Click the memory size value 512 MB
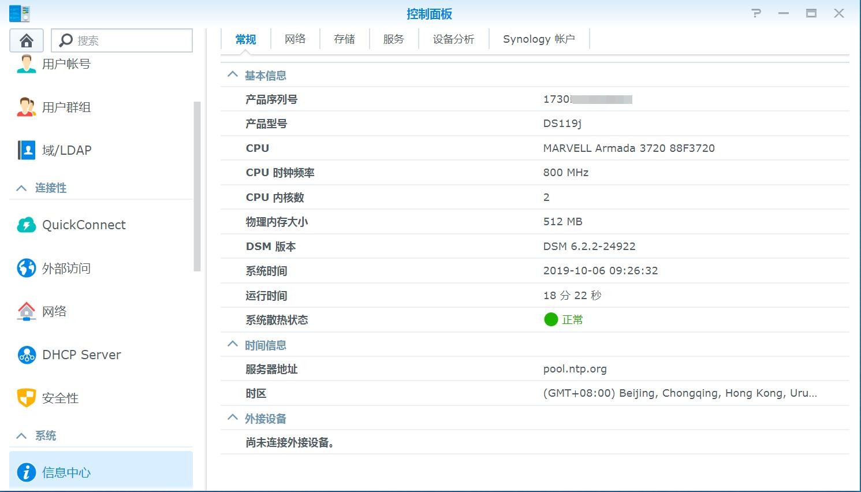This screenshot has width=861, height=492. (563, 222)
